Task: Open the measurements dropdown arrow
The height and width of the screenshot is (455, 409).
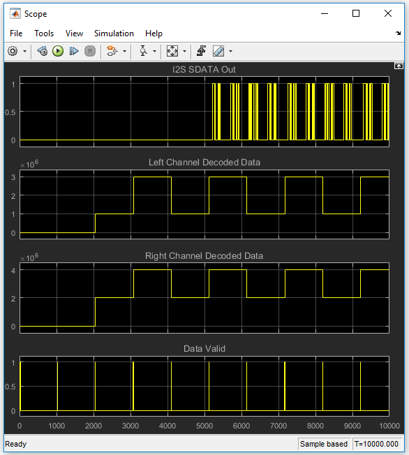Action: (230, 52)
